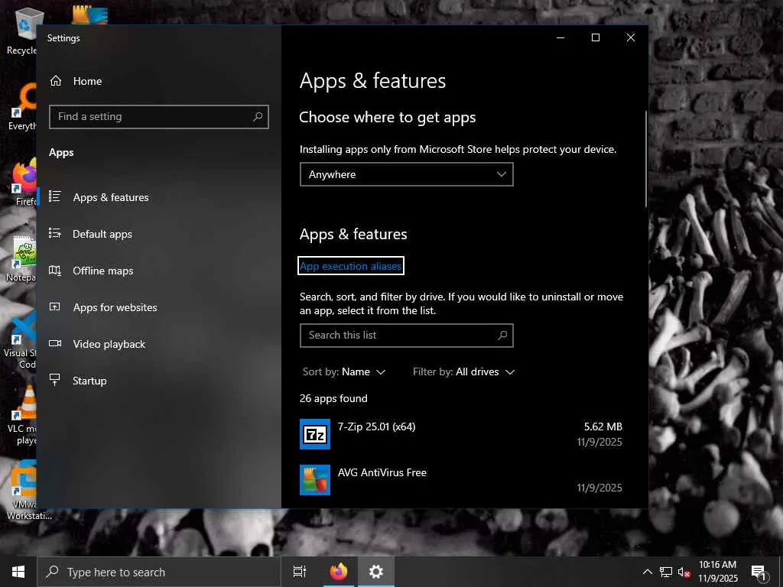Image resolution: width=783 pixels, height=587 pixels.
Task: Click the Default apps sidebar icon
Action: (x=55, y=233)
